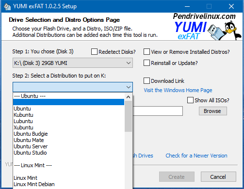Open the K:\ (Disk 3) drive dropdown
The image size is (244, 189).
click(x=73, y=63)
